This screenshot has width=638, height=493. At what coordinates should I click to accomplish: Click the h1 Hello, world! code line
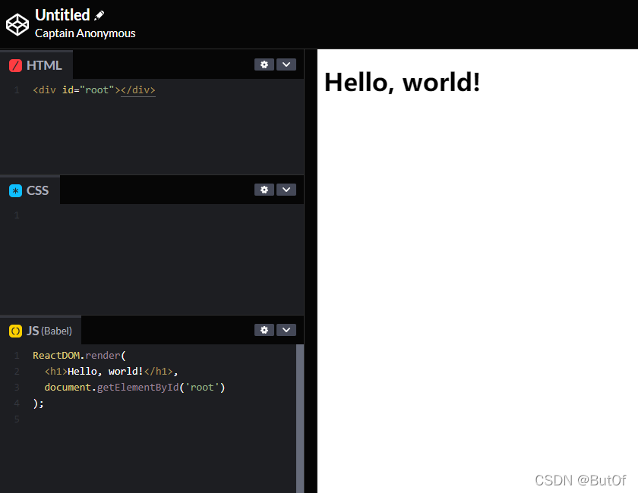click(x=112, y=371)
